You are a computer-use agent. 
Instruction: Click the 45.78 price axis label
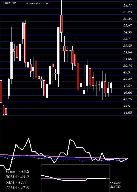128,99
